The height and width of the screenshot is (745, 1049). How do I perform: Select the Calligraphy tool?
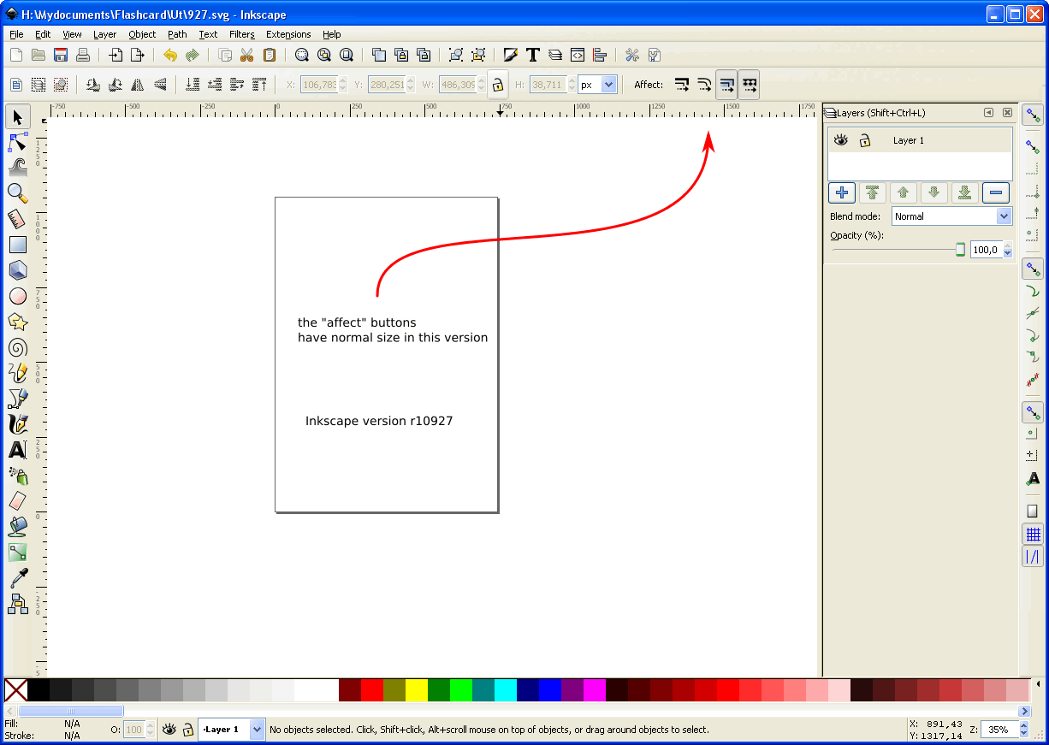pyautogui.click(x=17, y=423)
